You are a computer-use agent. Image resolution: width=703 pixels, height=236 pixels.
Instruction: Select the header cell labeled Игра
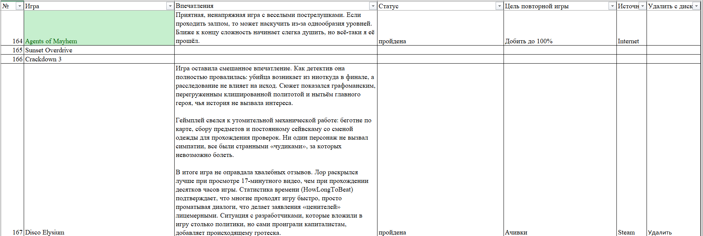tap(99, 6)
